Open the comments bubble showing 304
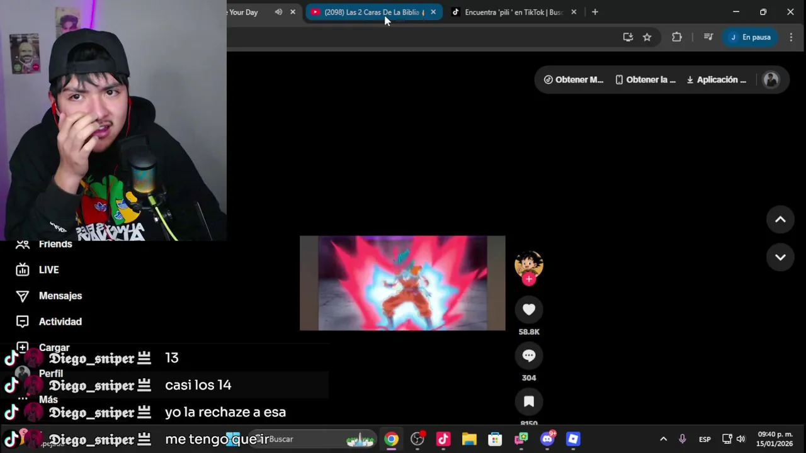806x453 pixels. pos(529,355)
